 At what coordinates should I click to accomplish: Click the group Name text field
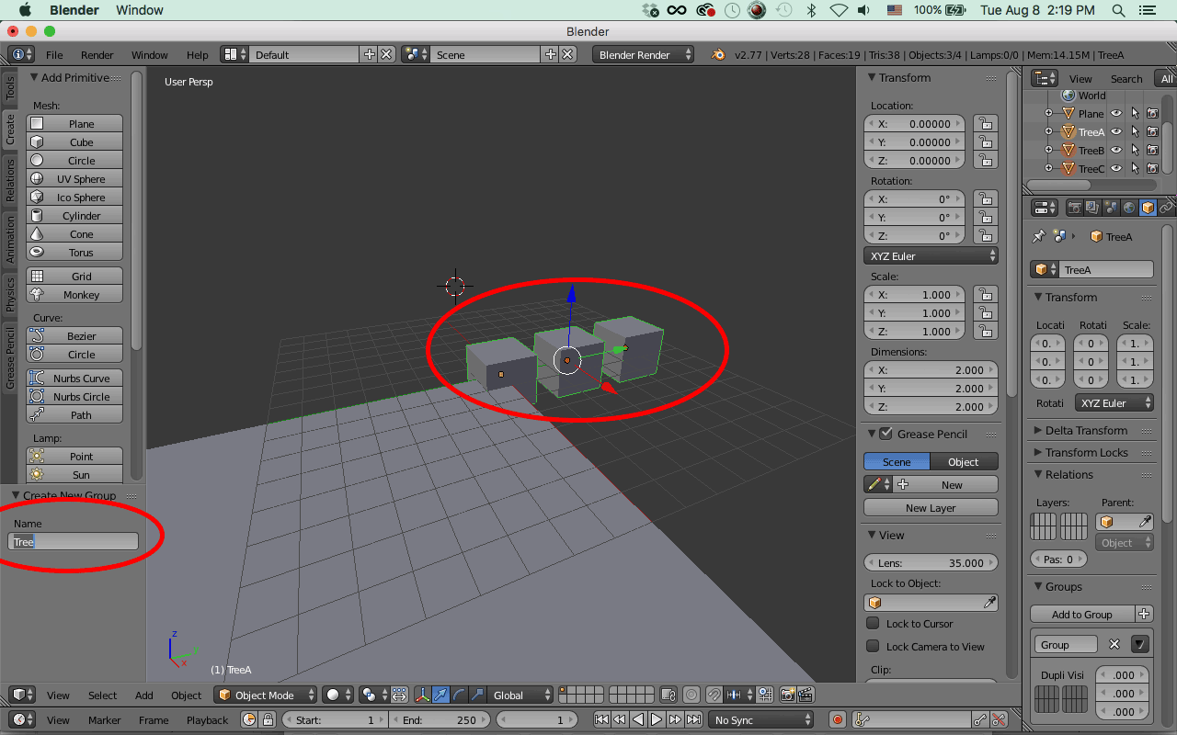[74, 541]
